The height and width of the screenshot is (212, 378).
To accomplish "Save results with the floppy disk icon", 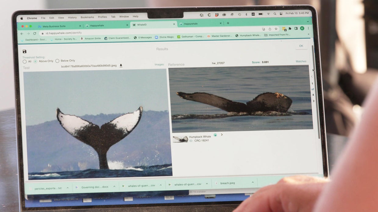I will coord(24,51).
